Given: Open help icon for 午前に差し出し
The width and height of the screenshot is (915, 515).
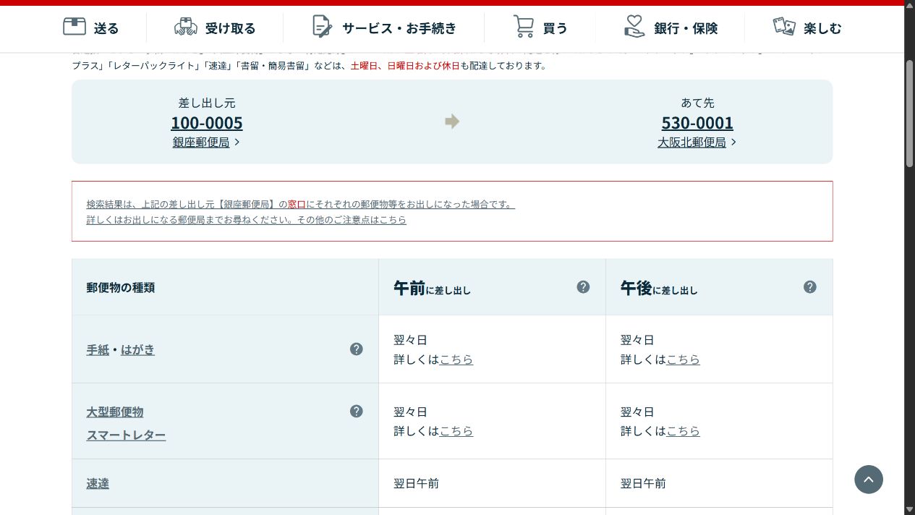Looking at the screenshot, I should click(583, 287).
